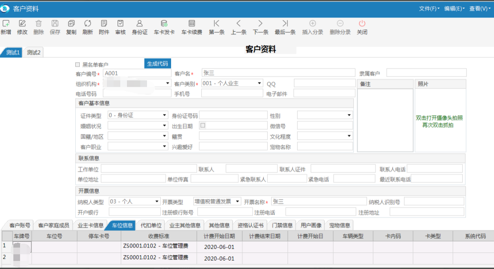The image size is (494, 269).
Task: Open the 门禁信息 tab
Action: point(282,225)
